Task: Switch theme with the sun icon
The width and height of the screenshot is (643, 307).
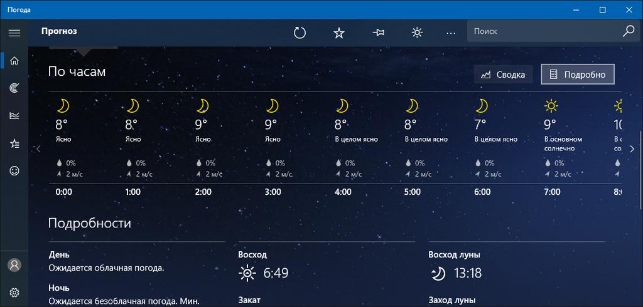Action: pos(417,33)
